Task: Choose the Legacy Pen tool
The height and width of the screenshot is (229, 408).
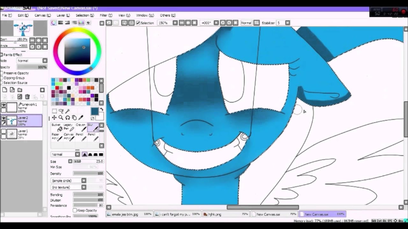Action: tap(69, 127)
